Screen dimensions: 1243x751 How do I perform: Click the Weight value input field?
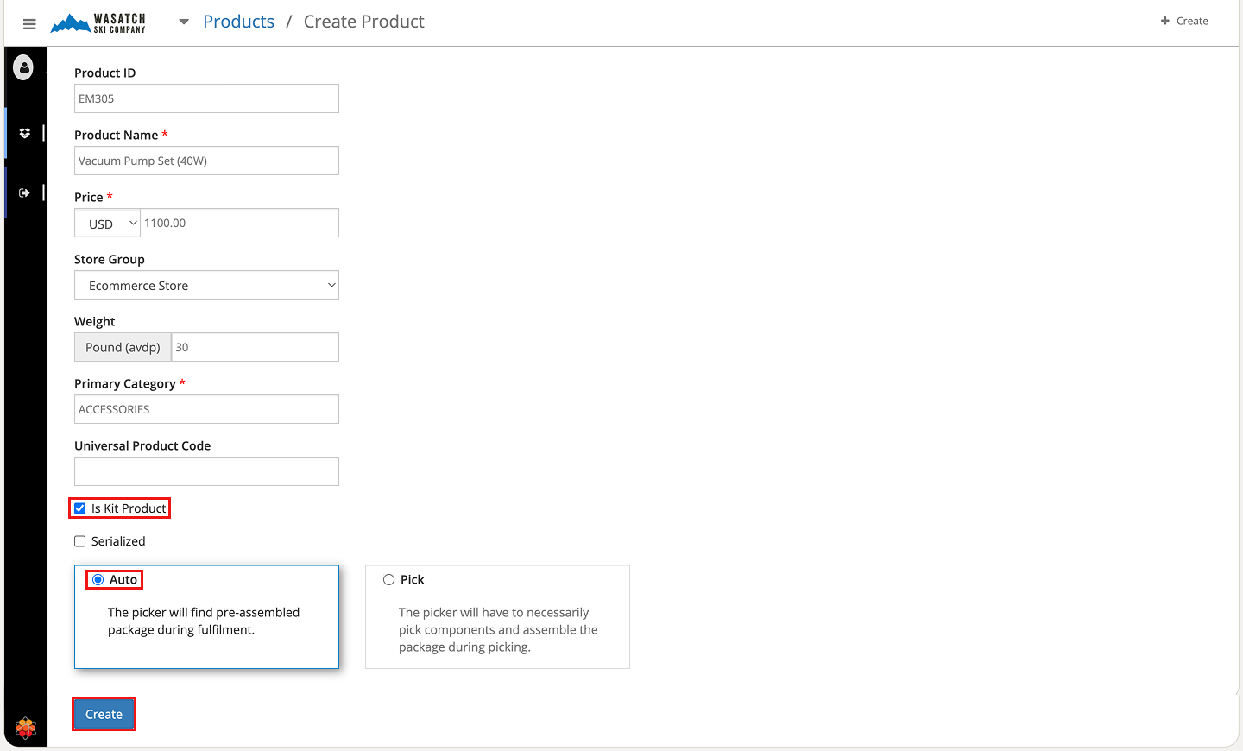click(x=255, y=347)
